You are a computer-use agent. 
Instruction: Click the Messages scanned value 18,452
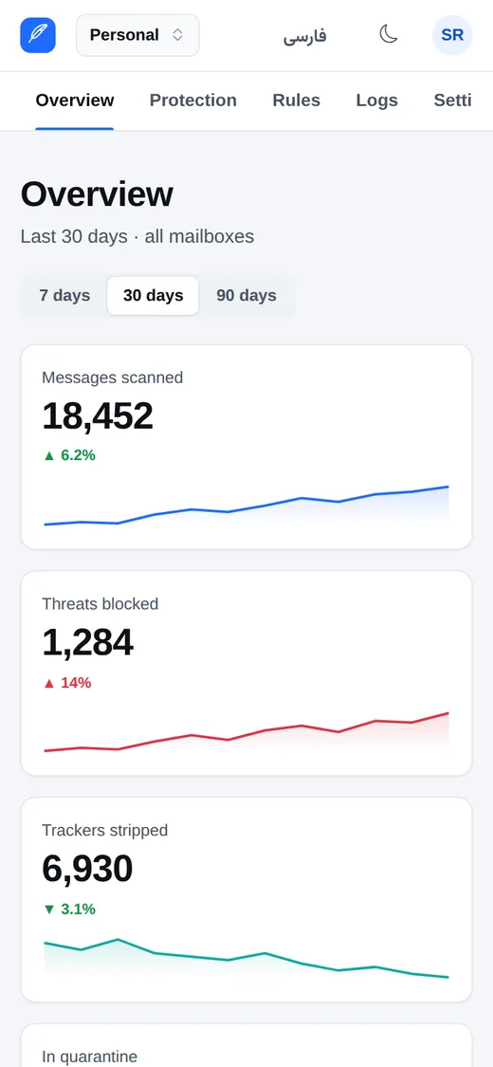(98, 416)
